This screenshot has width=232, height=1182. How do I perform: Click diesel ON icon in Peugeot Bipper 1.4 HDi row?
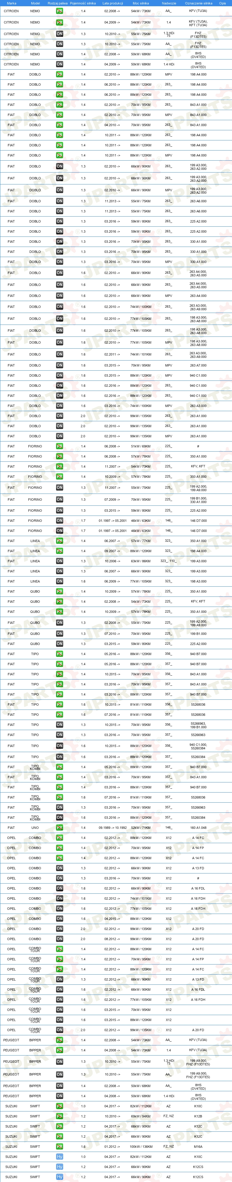click(x=60, y=1096)
